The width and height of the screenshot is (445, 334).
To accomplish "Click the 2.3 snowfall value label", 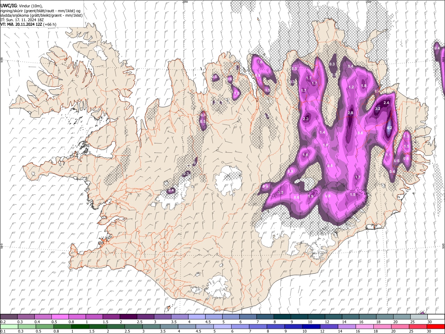I will [306, 119].
